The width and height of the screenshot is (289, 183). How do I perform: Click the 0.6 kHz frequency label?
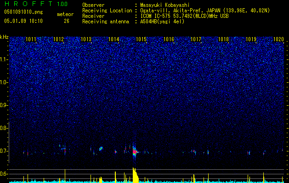(4, 174)
